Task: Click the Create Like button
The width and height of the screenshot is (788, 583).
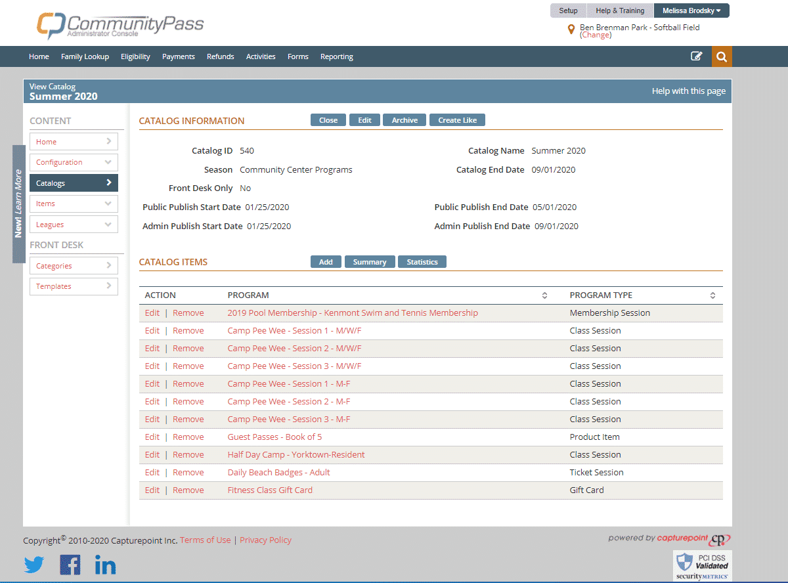Action: click(x=457, y=119)
